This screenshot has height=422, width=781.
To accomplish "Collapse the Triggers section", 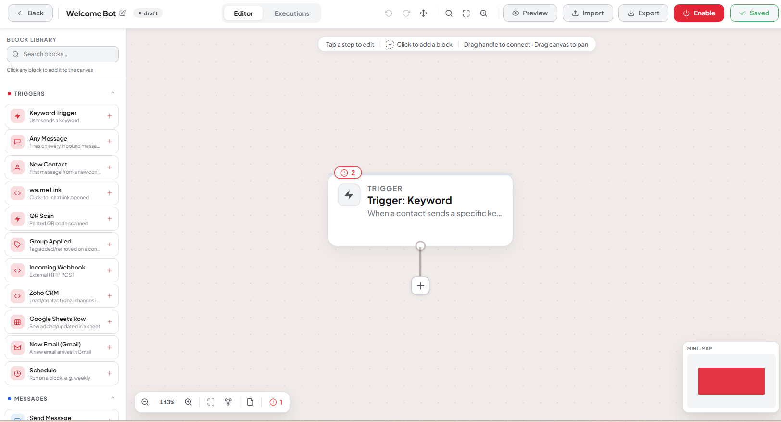I will pos(113,93).
